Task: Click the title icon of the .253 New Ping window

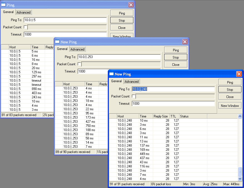Action: tap(58, 42)
